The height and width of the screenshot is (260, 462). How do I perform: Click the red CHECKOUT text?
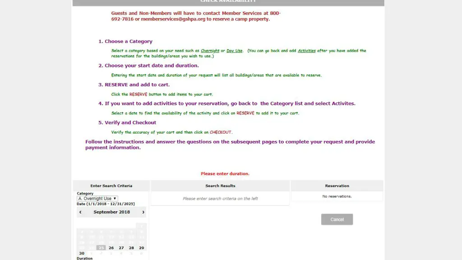[220, 132]
